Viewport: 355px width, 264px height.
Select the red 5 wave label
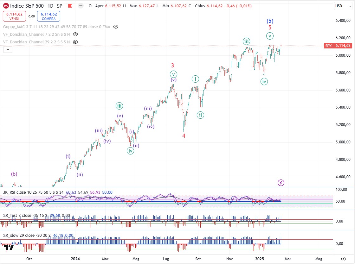coord(270,28)
